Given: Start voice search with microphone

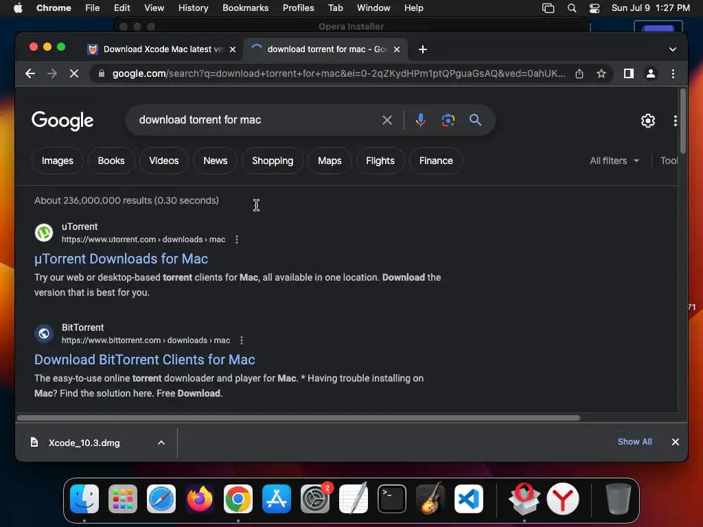Looking at the screenshot, I should 421,120.
